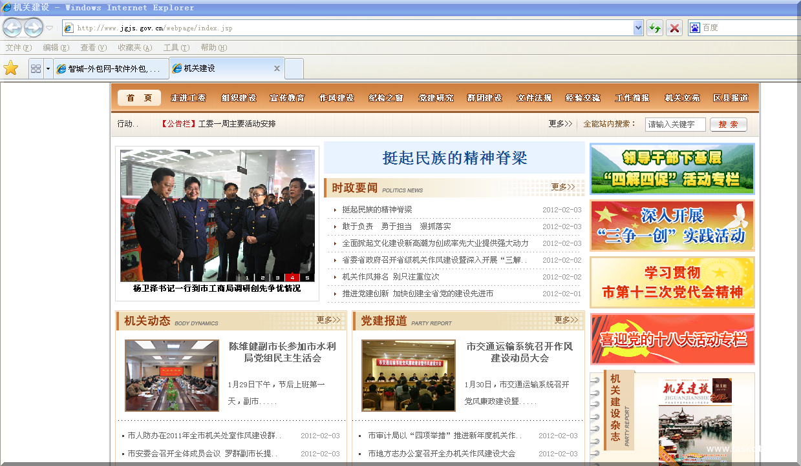Image resolution: width=801 pixels, height=466 pixels.
Task: Open a new blank tab
Action: tap(294, 68)
